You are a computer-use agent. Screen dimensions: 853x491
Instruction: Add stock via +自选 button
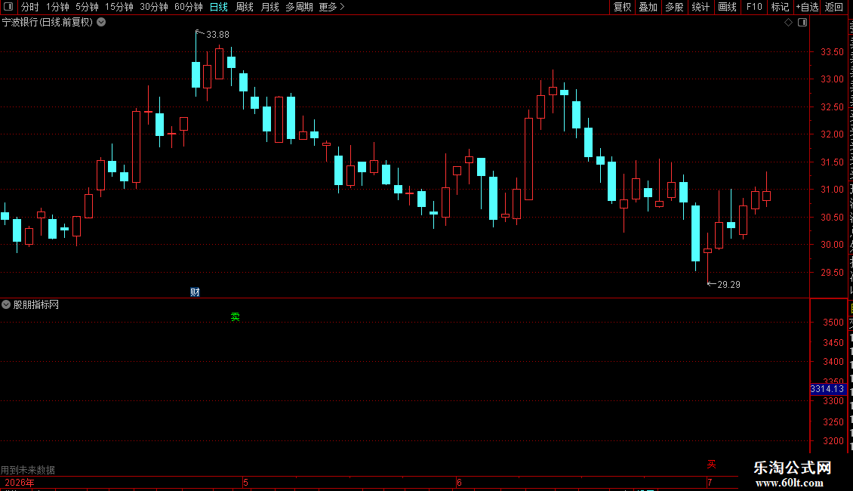(x=807, y=7)
